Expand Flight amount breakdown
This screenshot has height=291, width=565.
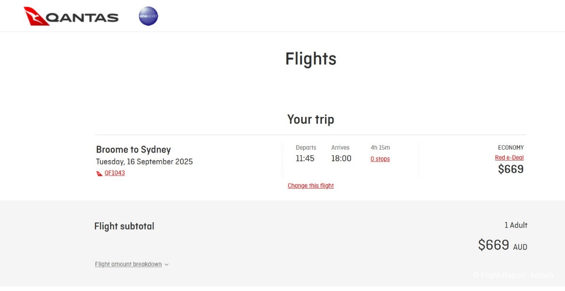tap(128, 264)
